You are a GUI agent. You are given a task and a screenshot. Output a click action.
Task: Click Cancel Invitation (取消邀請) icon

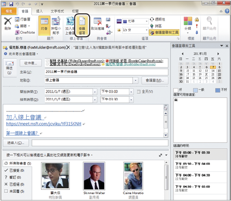coord(98,24)
